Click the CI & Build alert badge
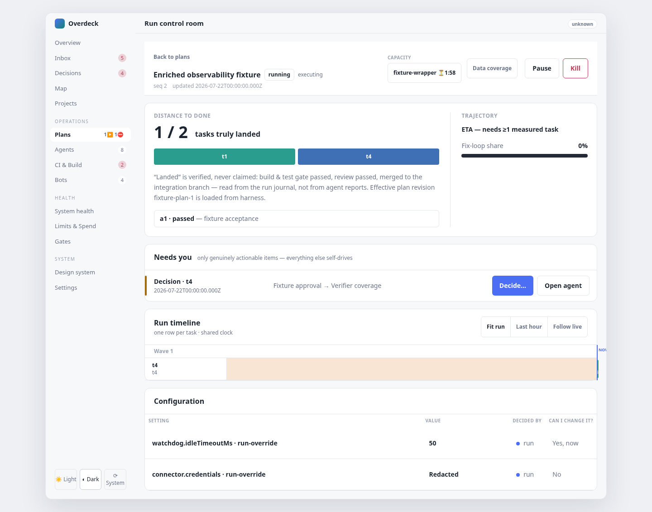 pyautogui.click(x=122, y=165)
